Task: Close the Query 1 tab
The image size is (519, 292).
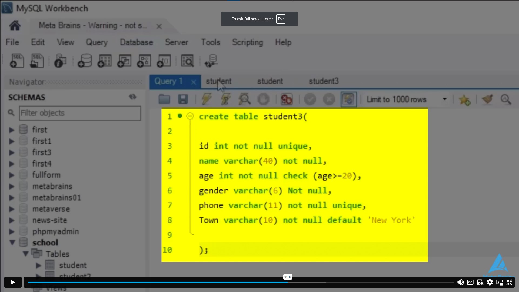Action: [194, 82]
